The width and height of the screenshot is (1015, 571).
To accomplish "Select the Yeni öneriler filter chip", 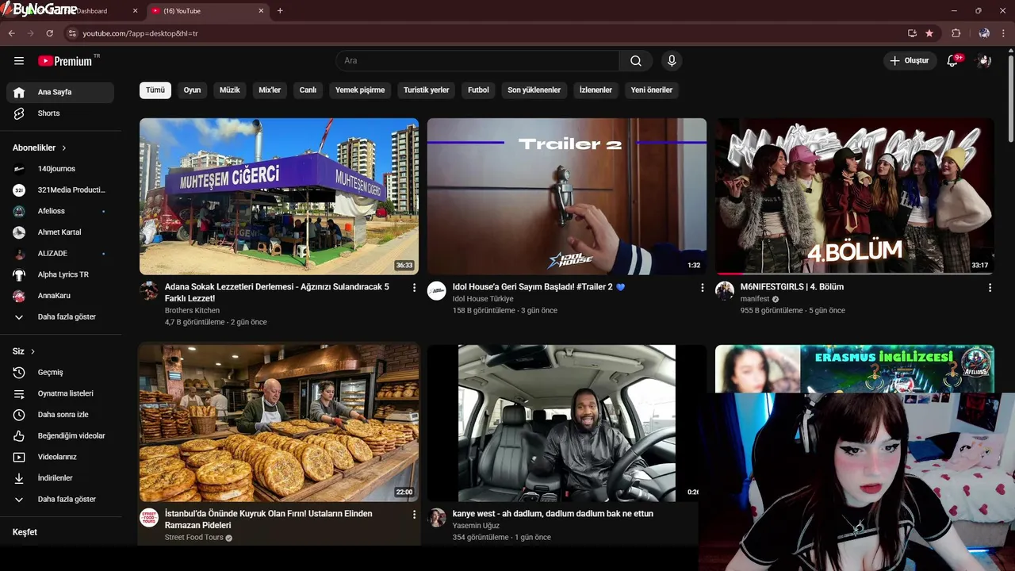I will tap(652, 90).
